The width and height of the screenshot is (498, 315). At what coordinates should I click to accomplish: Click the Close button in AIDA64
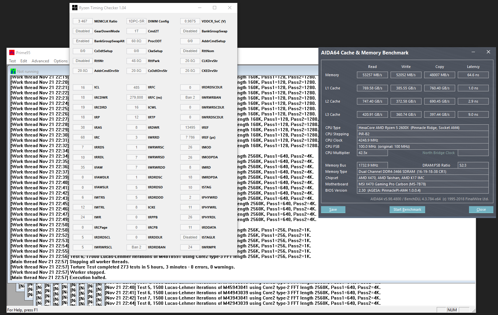[x=481, y=209]
